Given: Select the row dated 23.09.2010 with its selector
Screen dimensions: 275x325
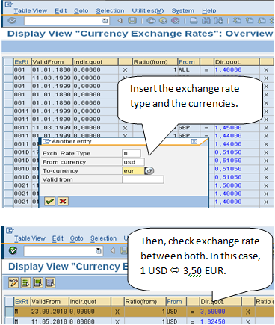Looking at the screenshot, I should [9, 312].
